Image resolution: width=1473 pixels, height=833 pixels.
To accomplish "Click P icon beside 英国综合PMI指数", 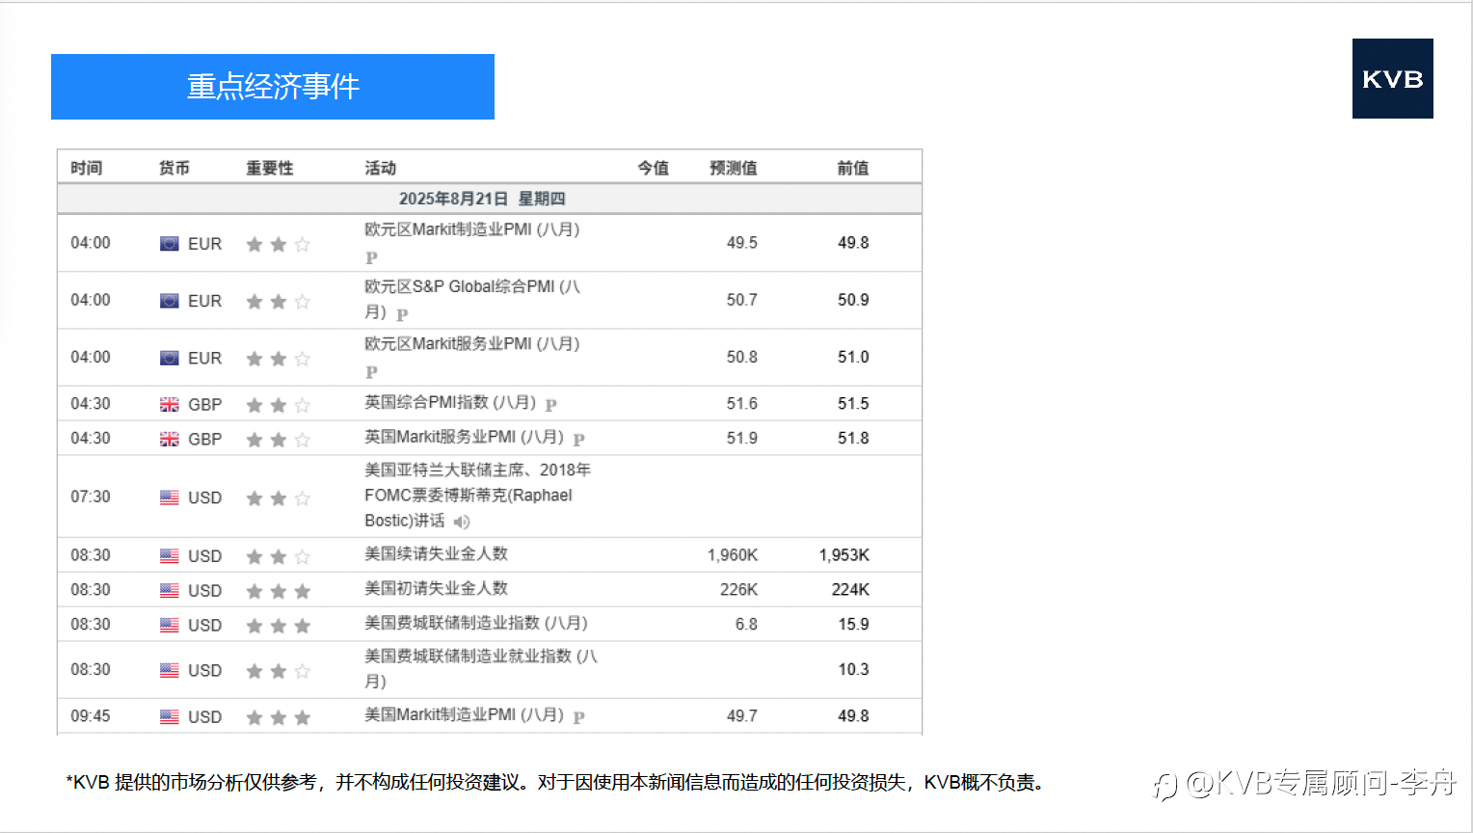I will coord(551,405).
